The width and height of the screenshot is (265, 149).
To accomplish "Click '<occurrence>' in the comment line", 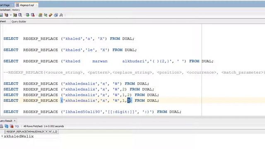I will coord(202,72).
